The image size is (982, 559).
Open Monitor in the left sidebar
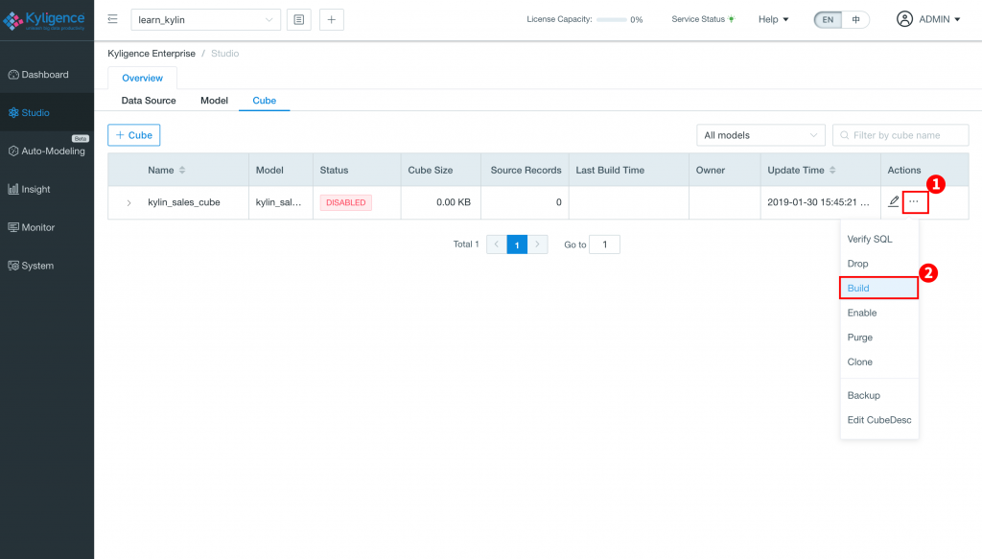38,227
